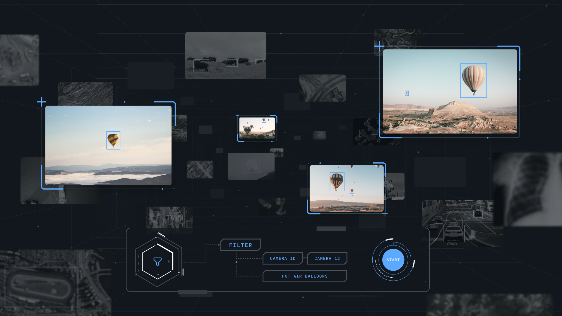Click the upward chevron inside the hexagon
The image size is (562, 316).
(157, 274)
